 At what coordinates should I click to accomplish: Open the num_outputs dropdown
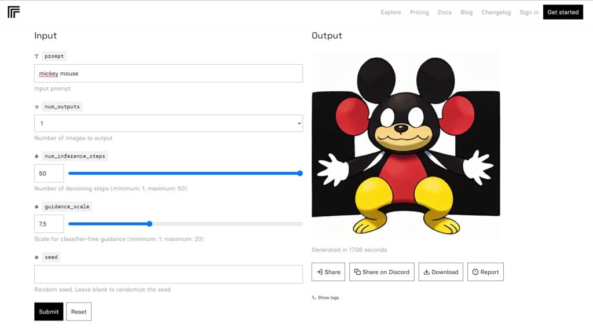169,123
